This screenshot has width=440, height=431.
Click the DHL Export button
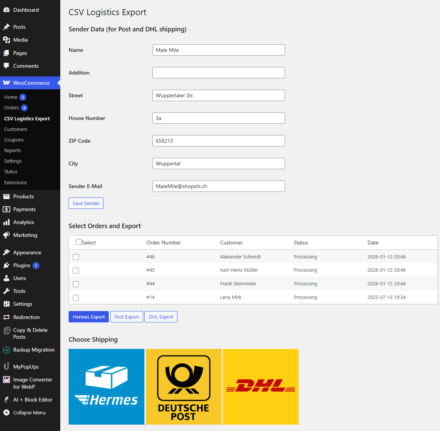[161, 317]
